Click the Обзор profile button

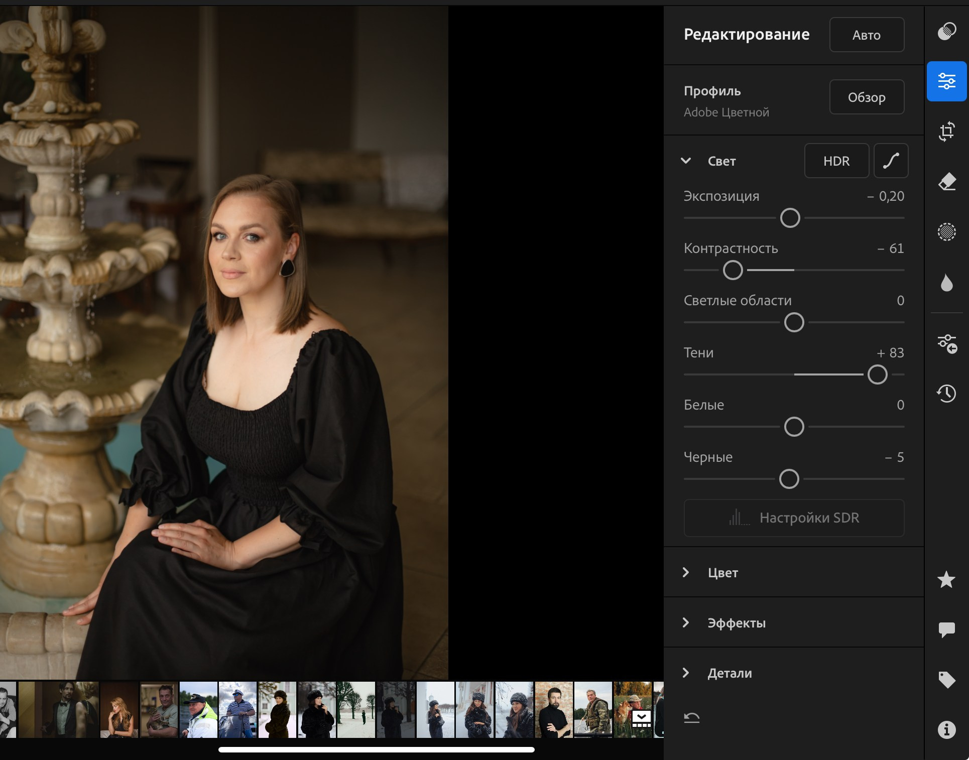tap(867, 97)
